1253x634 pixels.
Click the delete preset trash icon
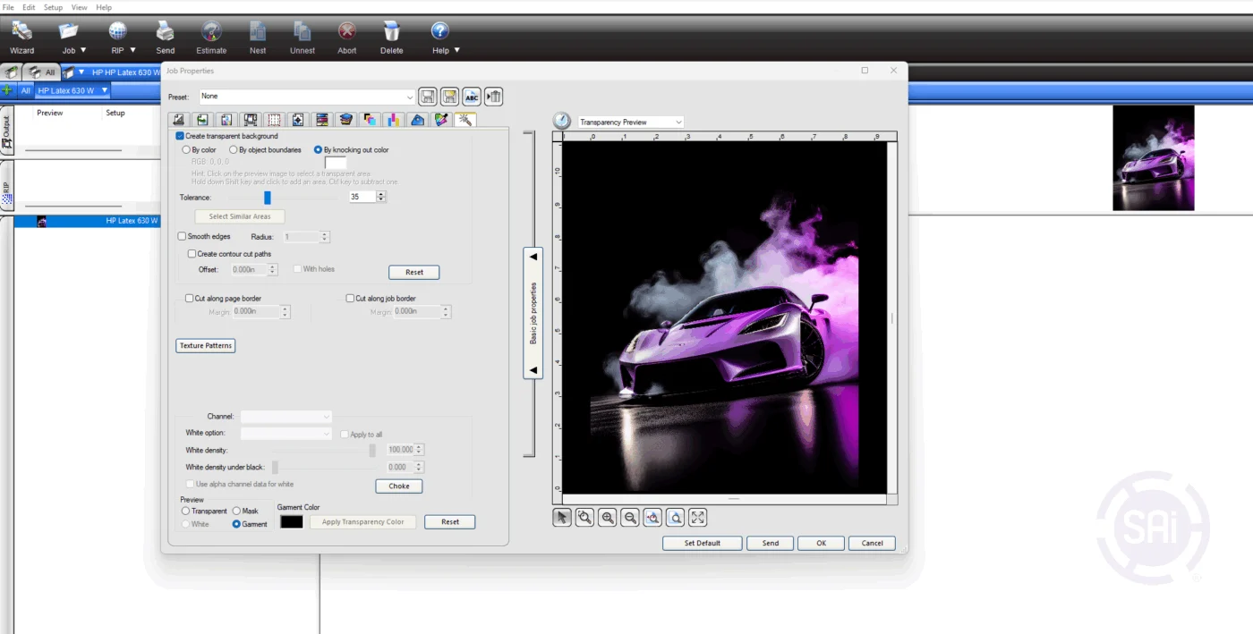pyautogui.click(x=493, y=97)
